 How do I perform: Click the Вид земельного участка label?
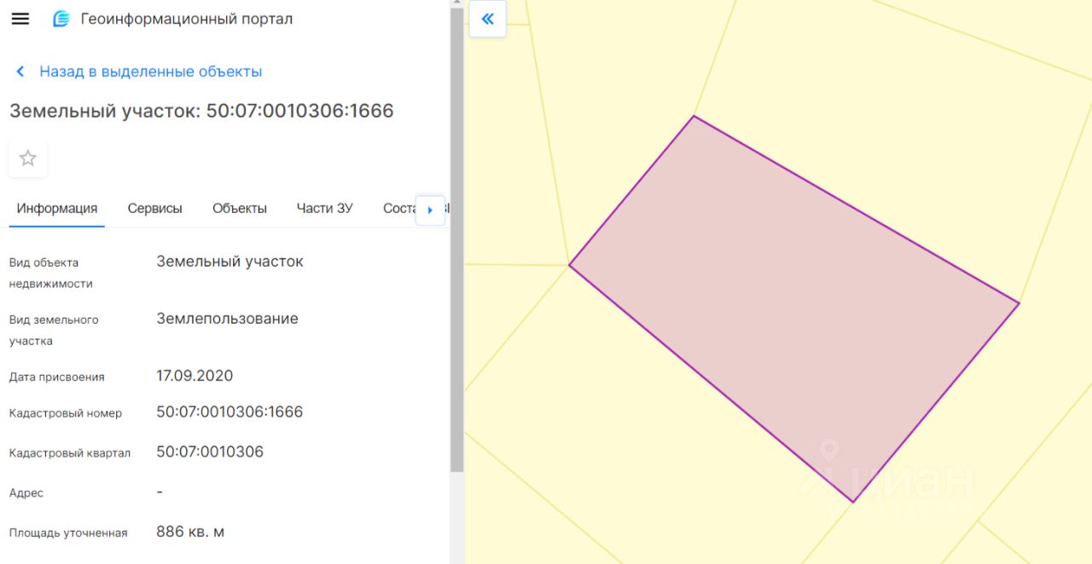pos(54,330)
